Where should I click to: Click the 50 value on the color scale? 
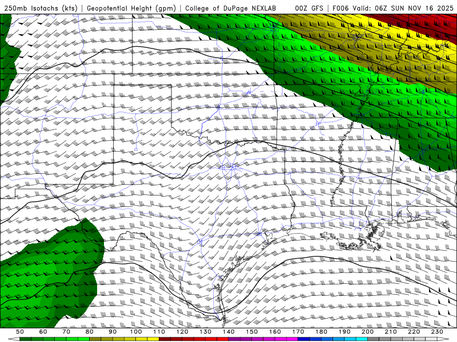pos(20,332)
